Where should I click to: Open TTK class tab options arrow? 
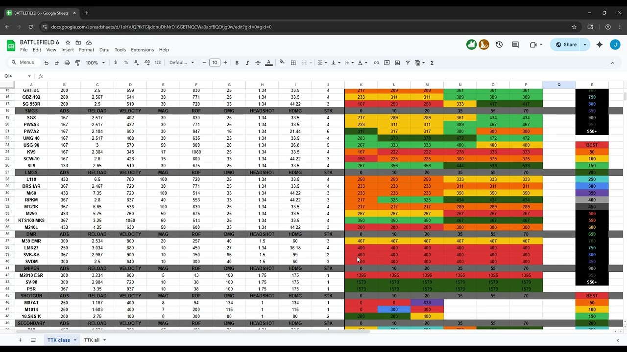coord(75,340)
